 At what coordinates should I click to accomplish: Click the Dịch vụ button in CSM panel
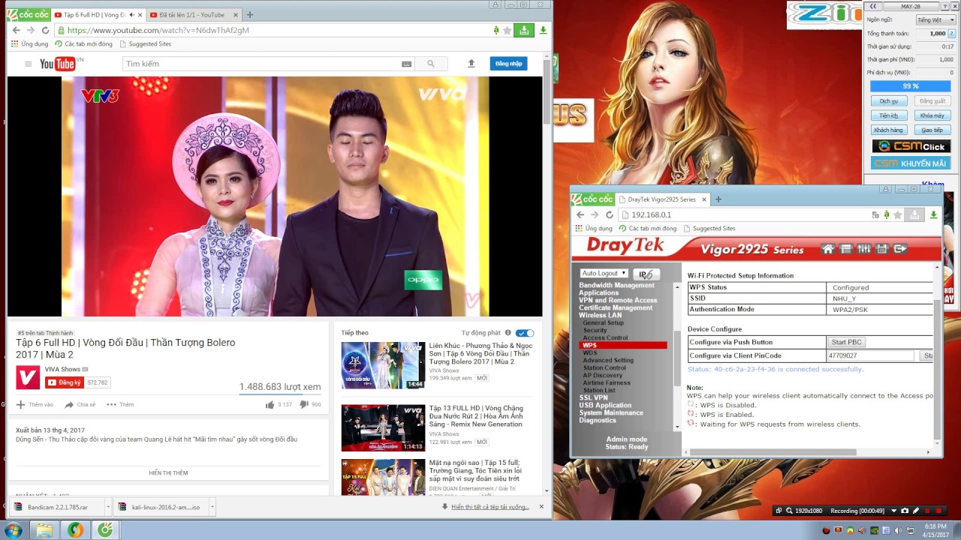click(888, 100)
